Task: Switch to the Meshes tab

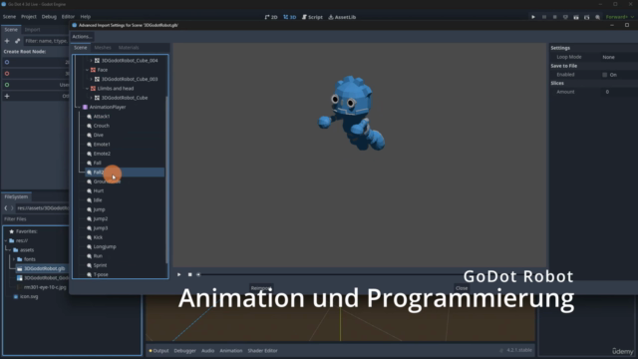Action: [103, 48]
